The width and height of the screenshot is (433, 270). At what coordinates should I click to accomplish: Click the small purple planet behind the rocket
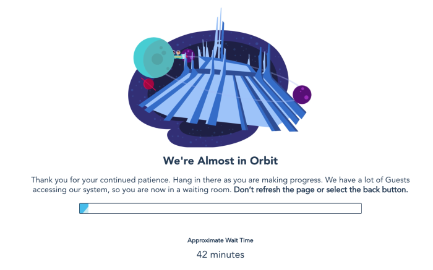pyautogui.click(x=189, y=54)
